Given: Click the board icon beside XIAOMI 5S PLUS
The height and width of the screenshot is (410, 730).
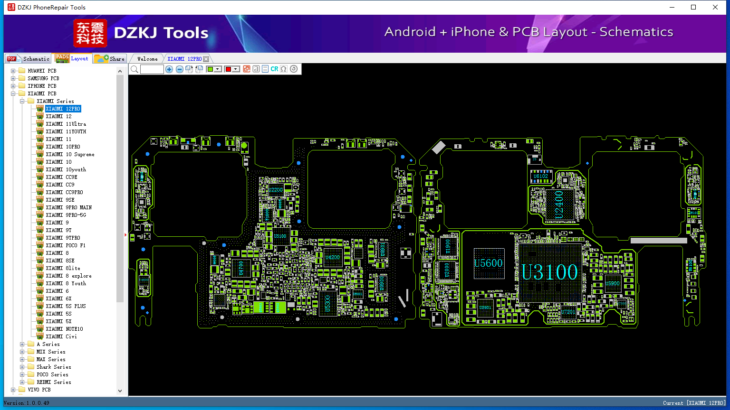Looking at the screenshot, I should click(x=40, y=306).
